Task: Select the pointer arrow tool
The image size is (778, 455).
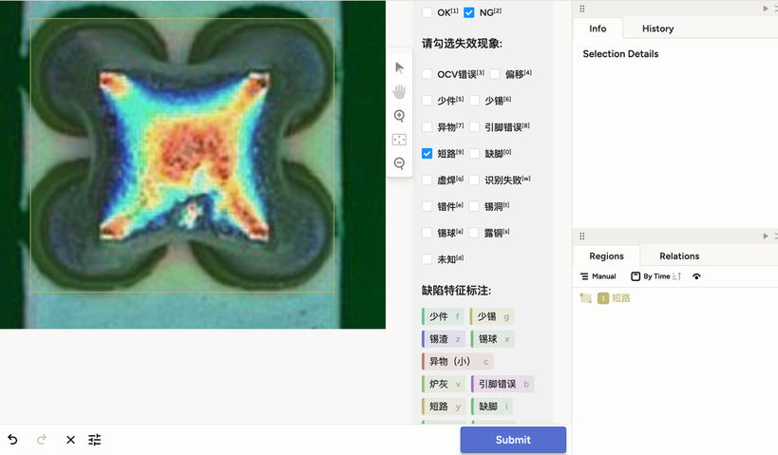Action: coord(399,68)
